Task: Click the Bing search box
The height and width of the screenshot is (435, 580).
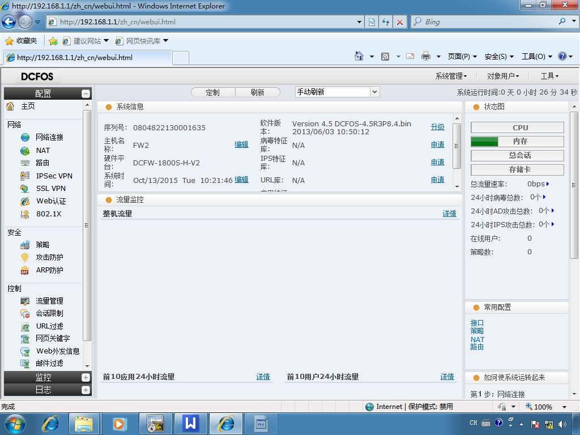Action: coord(488,22)
